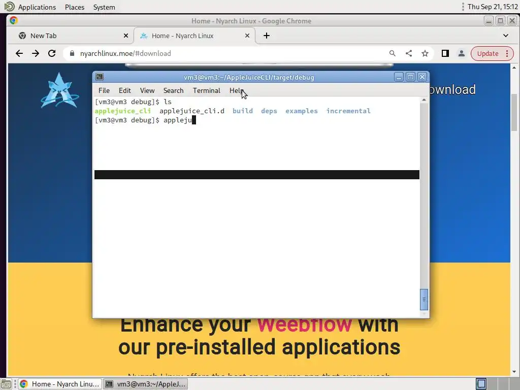
Task: Close the Home - Nyarch Linux tab
Action: (247, 36)
